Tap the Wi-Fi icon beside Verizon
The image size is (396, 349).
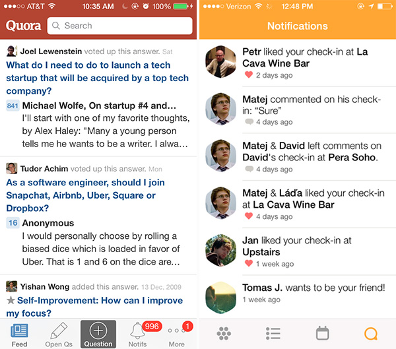click(258, 6)
